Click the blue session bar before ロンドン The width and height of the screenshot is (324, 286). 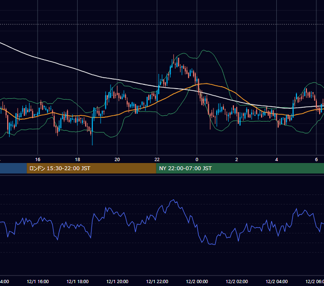(13, 168)
